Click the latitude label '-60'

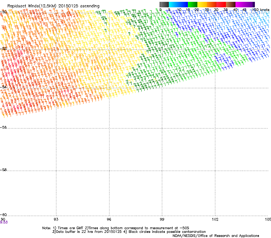pyautogui.click(x=3, y=215)
